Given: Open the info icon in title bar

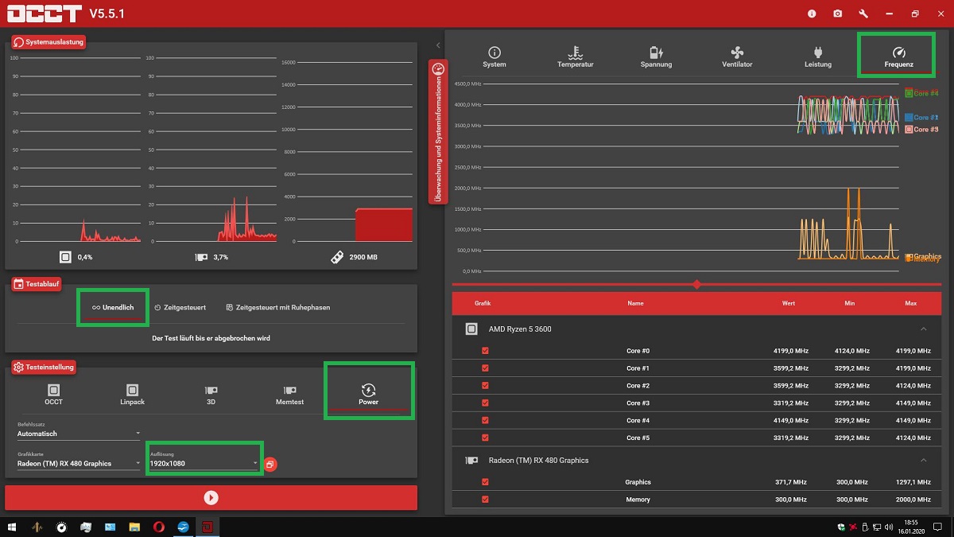Looking at the screenshot, I should (812, 14).
